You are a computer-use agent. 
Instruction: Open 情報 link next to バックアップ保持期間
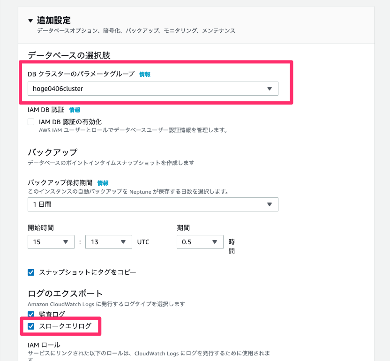[x=103, y=183]
